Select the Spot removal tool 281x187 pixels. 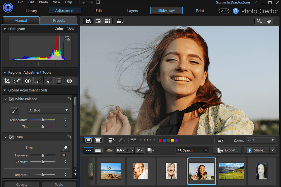click(17, 81)
